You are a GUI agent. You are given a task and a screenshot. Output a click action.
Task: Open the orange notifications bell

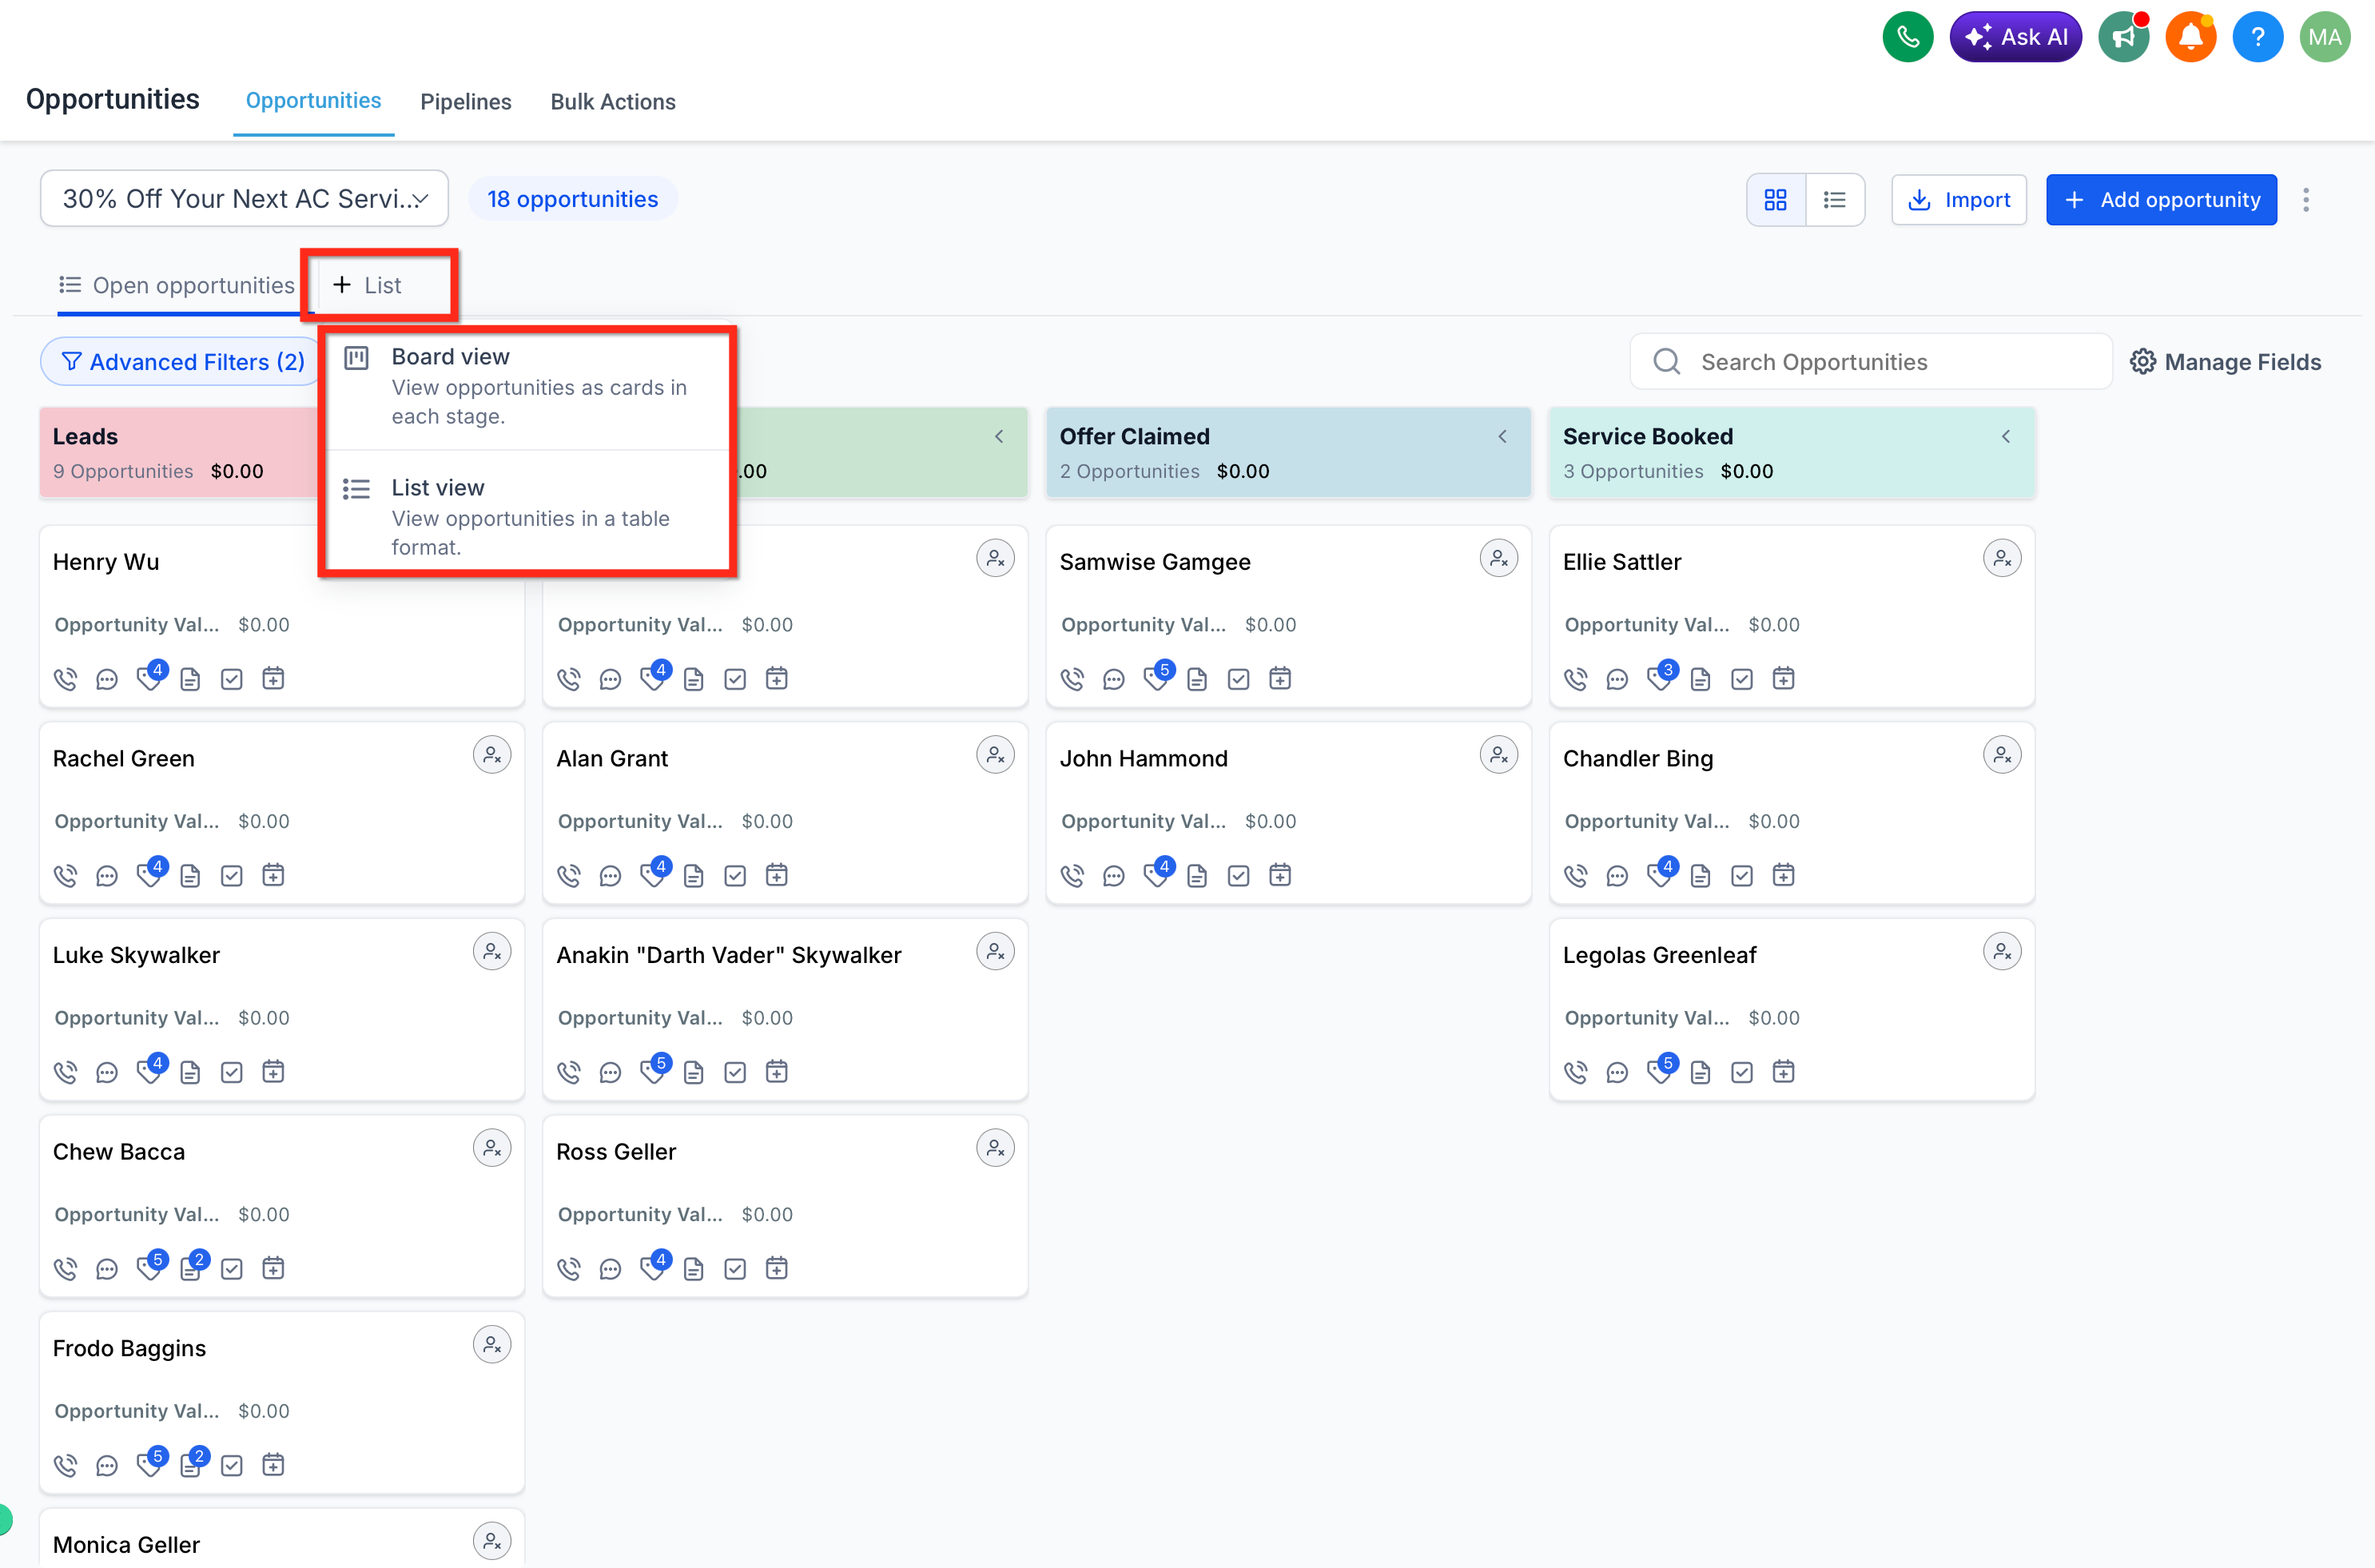2190,38
